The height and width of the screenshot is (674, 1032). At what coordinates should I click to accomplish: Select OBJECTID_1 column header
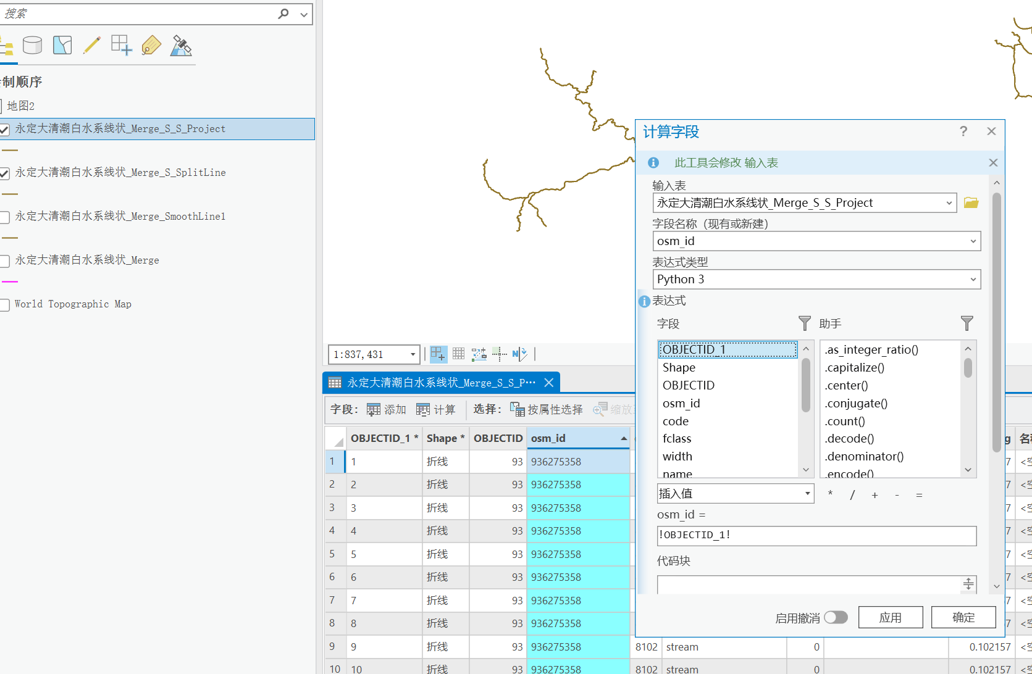[384, 438]
